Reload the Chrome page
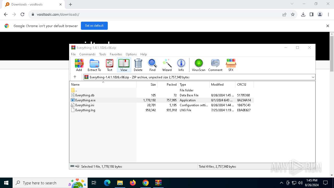Screen dimensions: 334x188 point(22,14)
